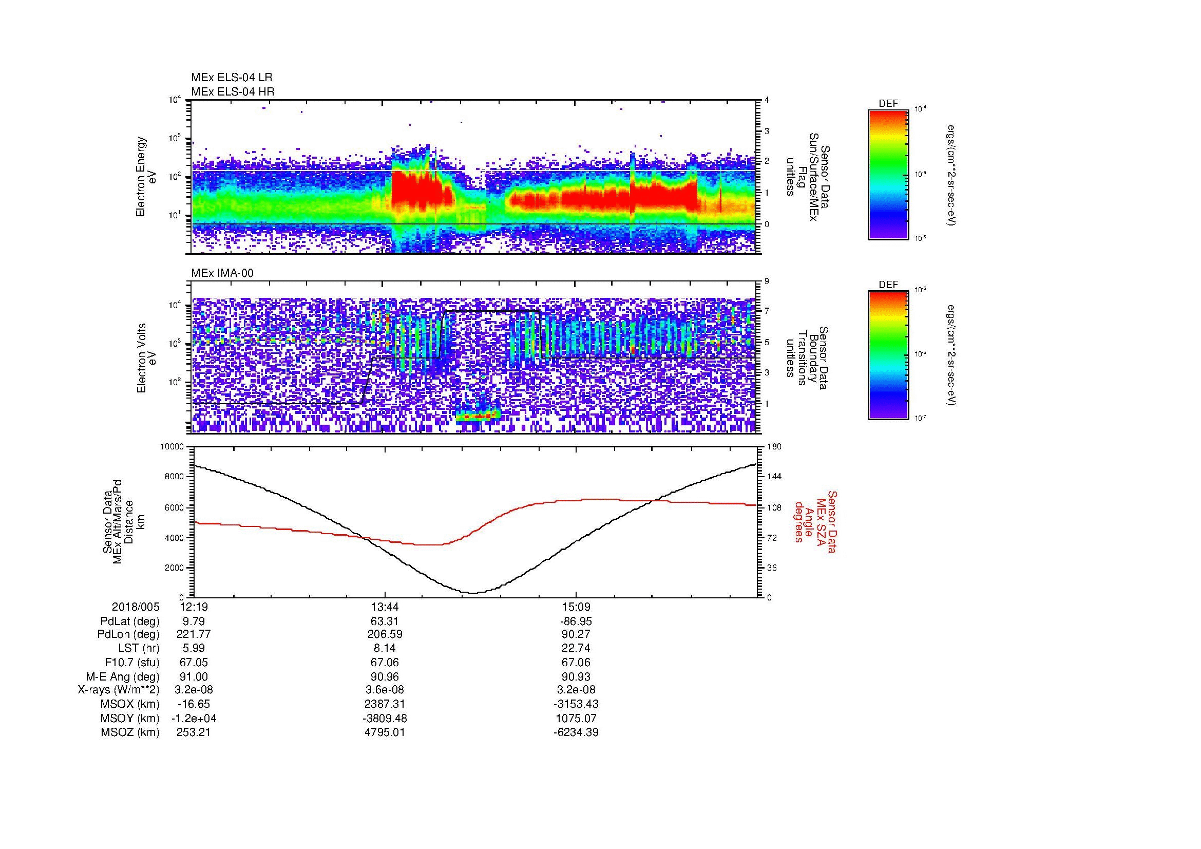
Task: Click the top color bar units label
Action: (x=952, y=176)
